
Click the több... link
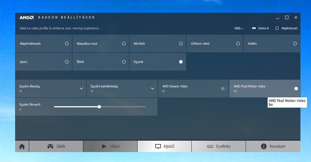pyautogui.click(x=239, y=28)
